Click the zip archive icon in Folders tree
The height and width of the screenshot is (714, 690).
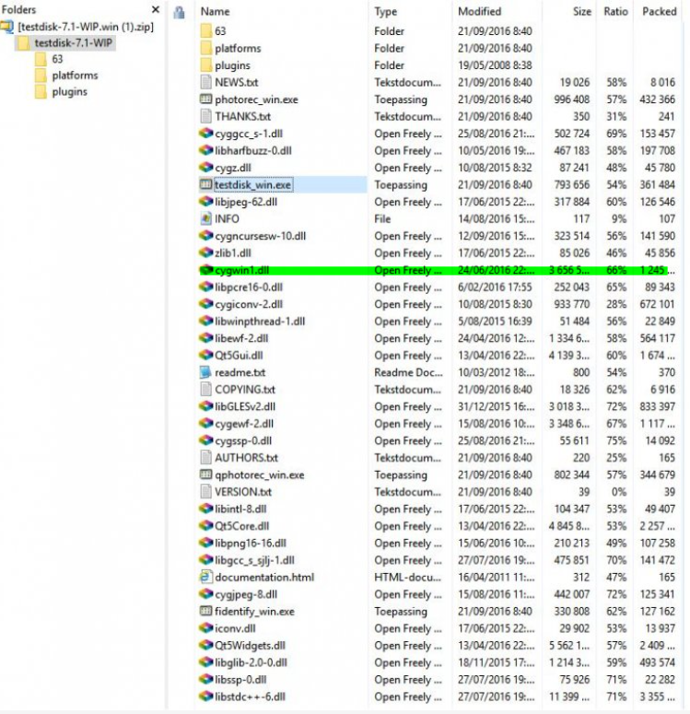tap(7, 28)
